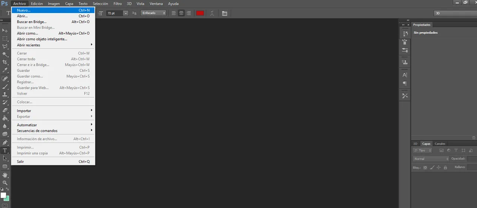Choose Abrir como objeto inteligente...

click(x=53, y=39)
